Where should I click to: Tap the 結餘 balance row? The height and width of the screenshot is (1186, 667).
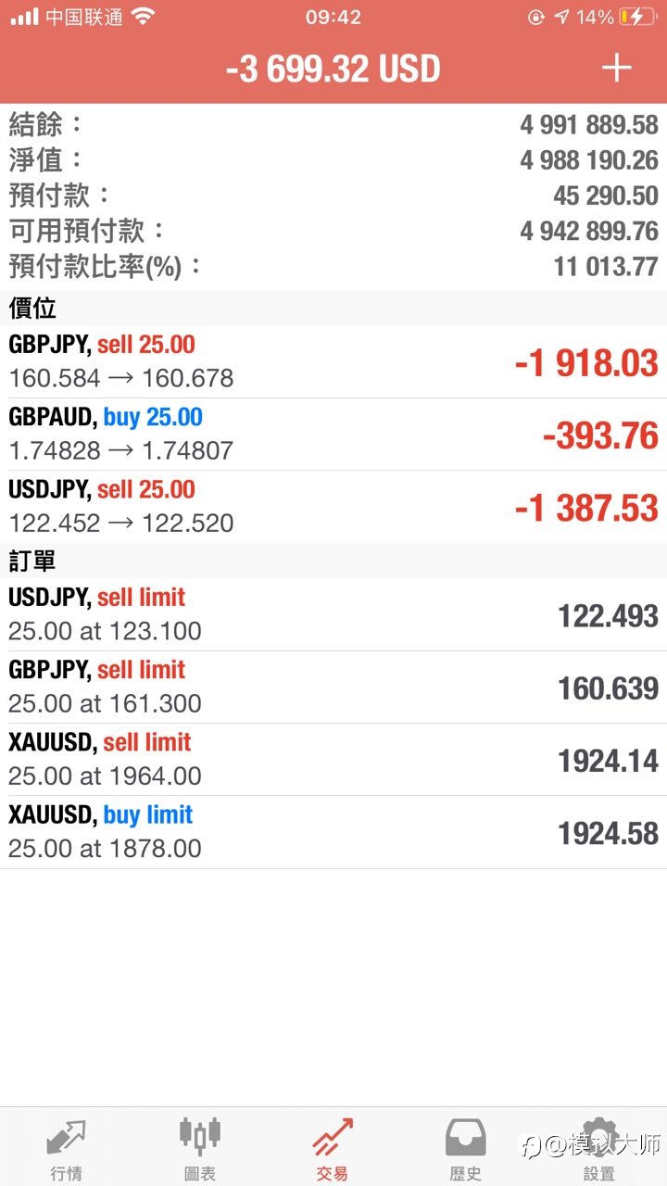pos(333,124)
